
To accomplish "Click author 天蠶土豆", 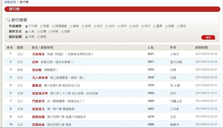I will pos(176,101).
